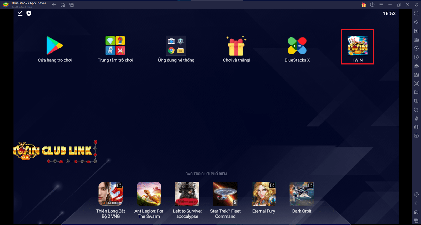Click the volume speaker icon in sidebar
Screen dimensions: 421x225
click(416, 22)
